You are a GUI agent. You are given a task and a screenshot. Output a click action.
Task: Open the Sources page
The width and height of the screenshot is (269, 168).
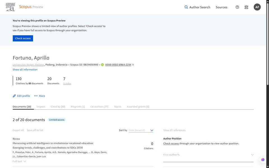tap(221, 7)
